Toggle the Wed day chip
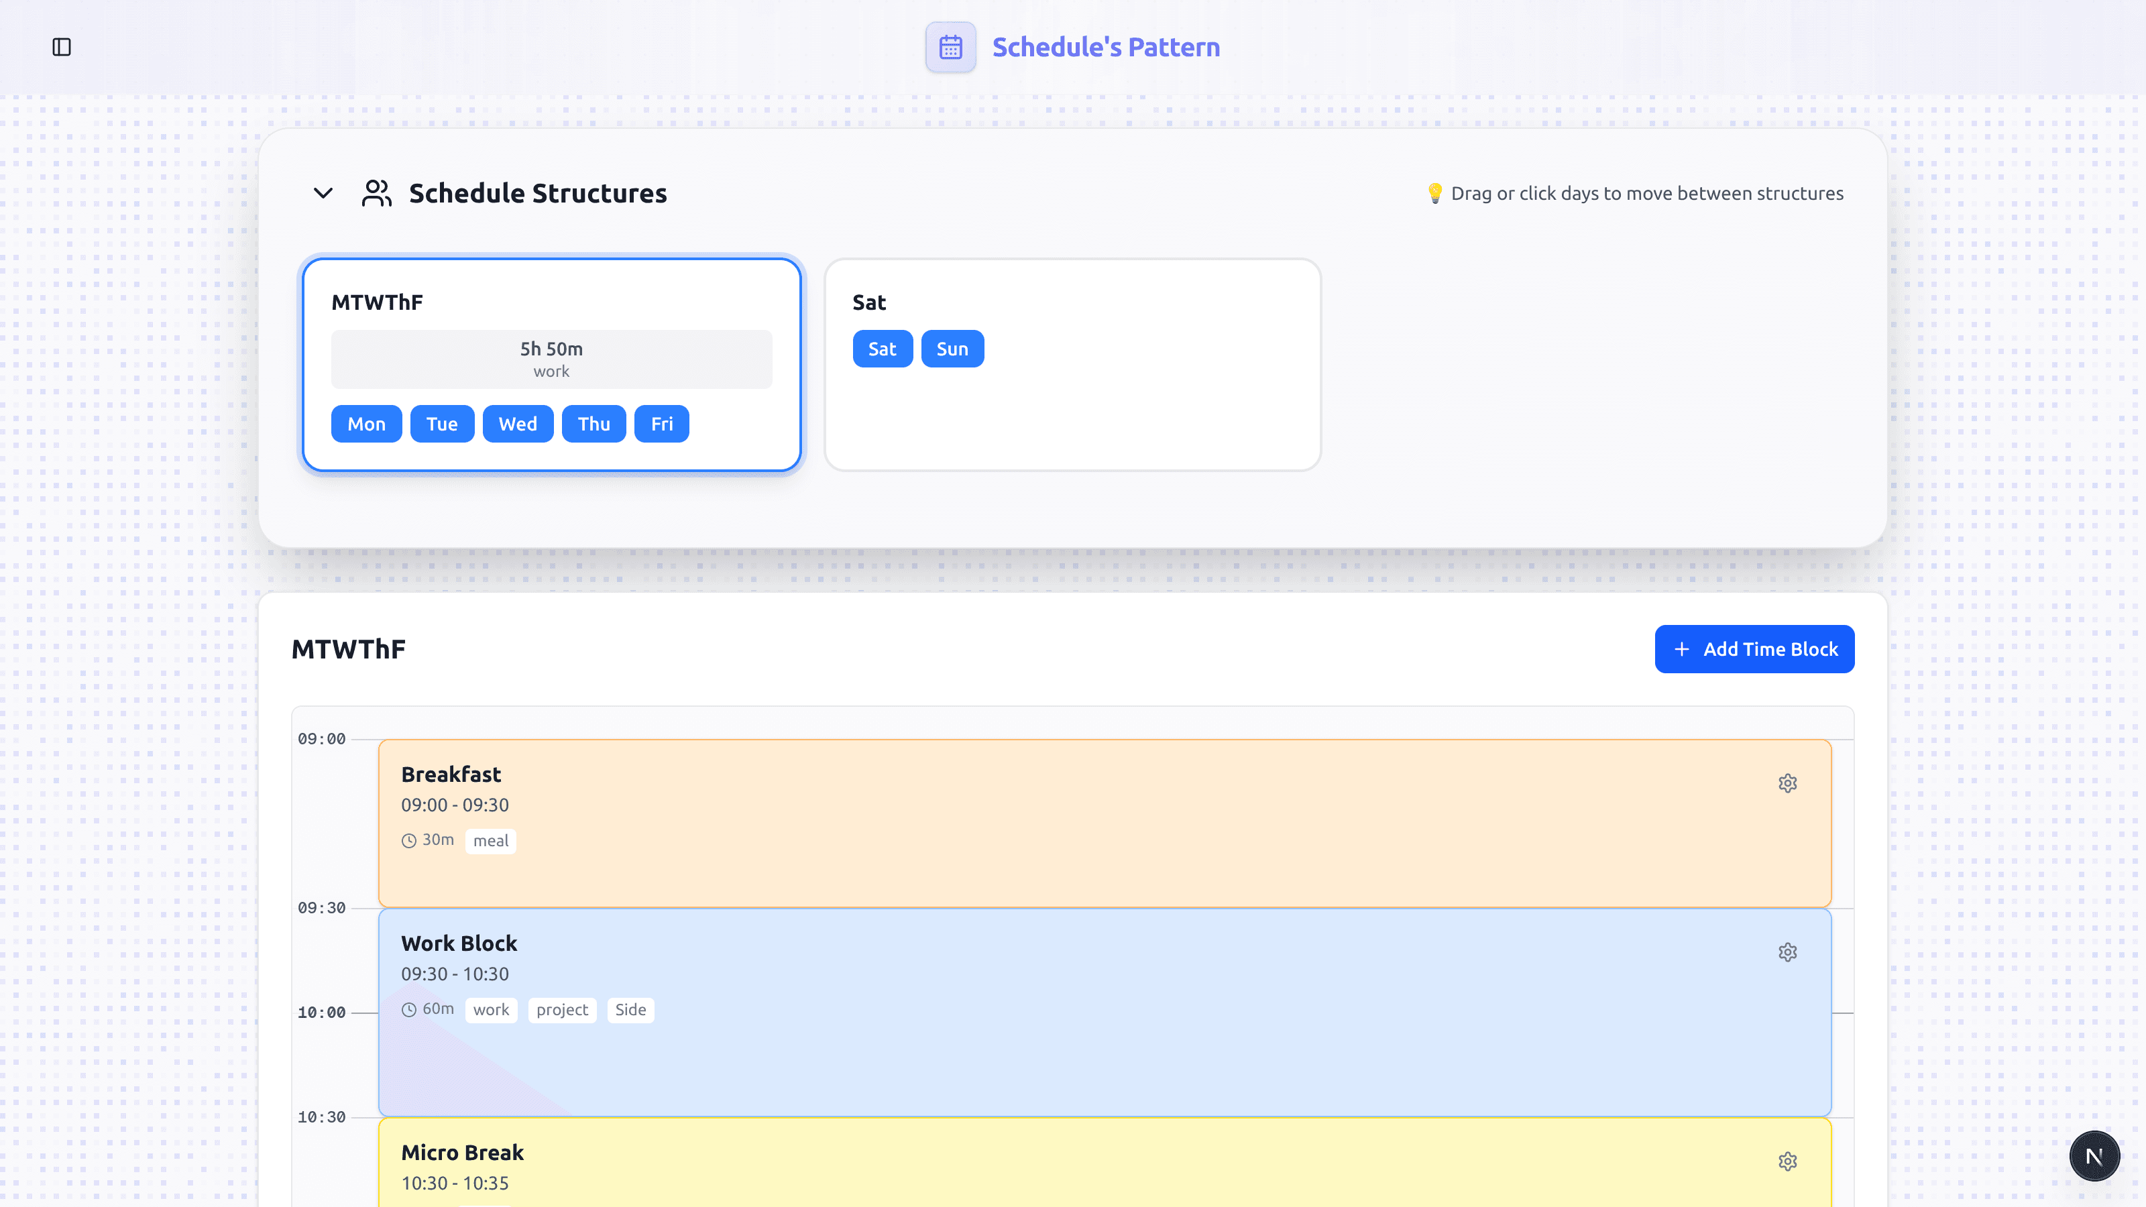 [517, 424]
